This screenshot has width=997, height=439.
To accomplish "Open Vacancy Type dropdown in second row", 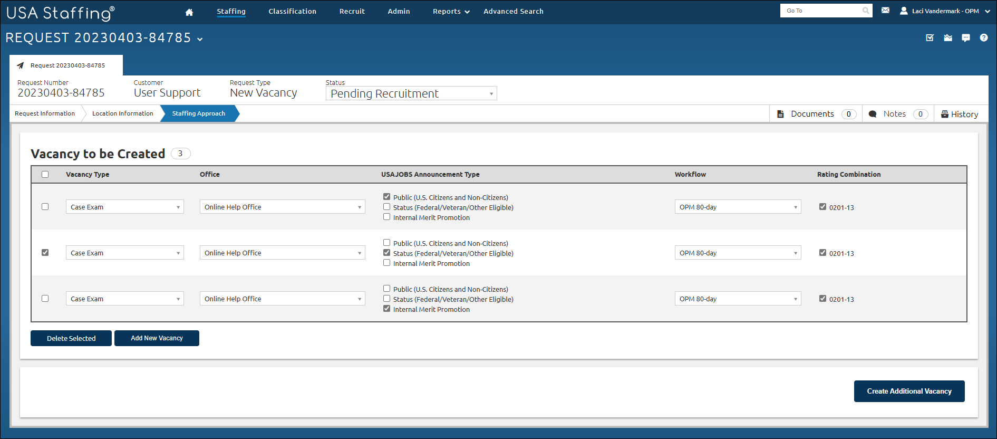I will click(x=125, y=253).
